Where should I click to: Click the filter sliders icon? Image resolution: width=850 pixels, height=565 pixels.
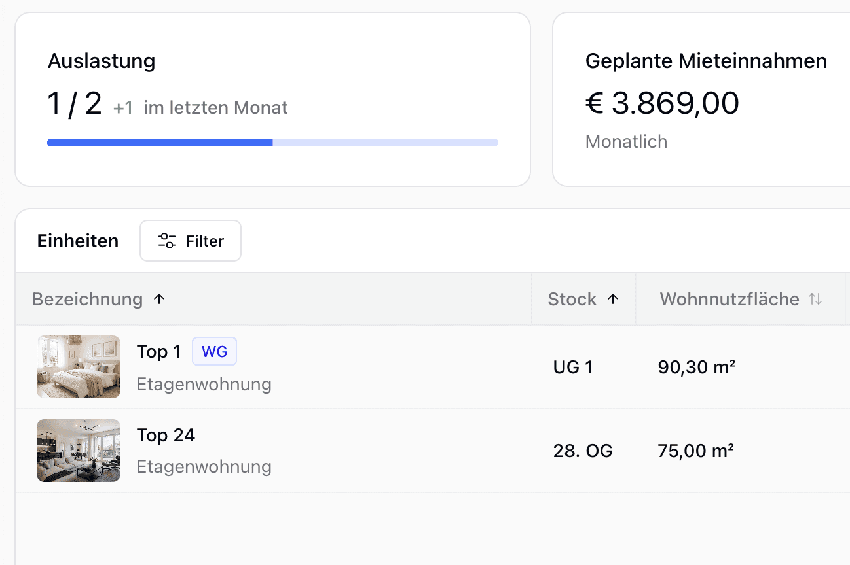(x=167, y=241)
